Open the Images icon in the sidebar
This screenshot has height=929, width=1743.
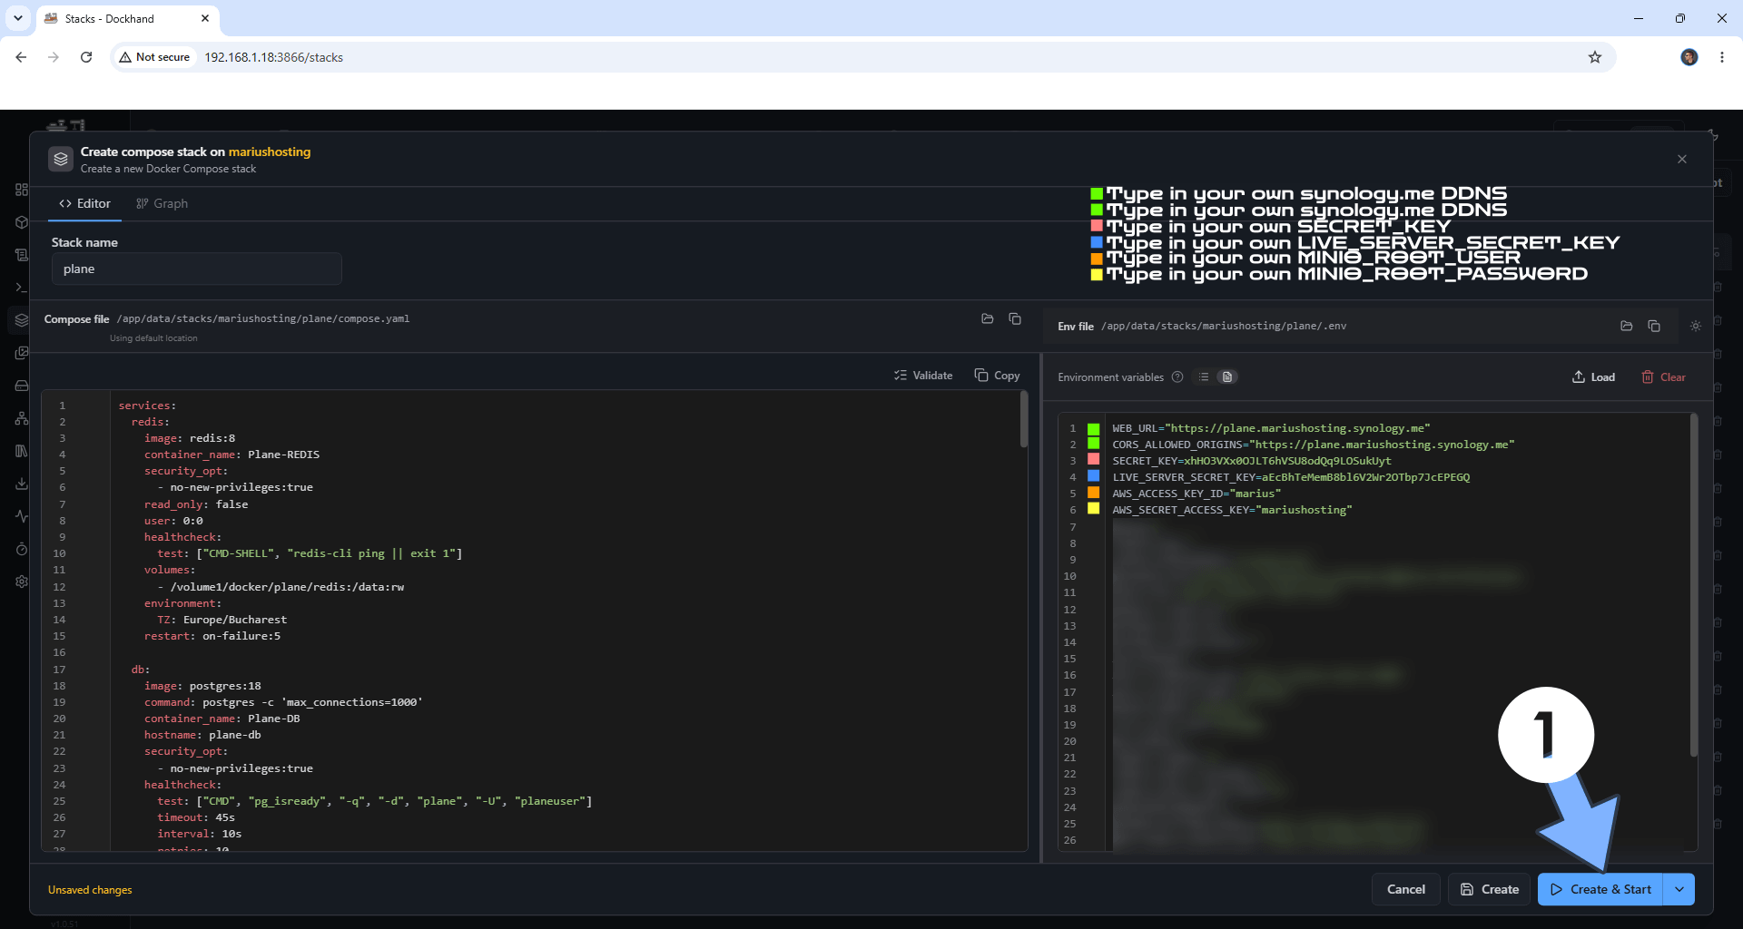coord(22,353)
